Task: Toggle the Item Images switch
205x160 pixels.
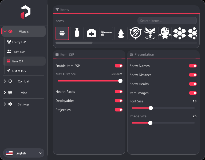Action: tap(193, 93)
